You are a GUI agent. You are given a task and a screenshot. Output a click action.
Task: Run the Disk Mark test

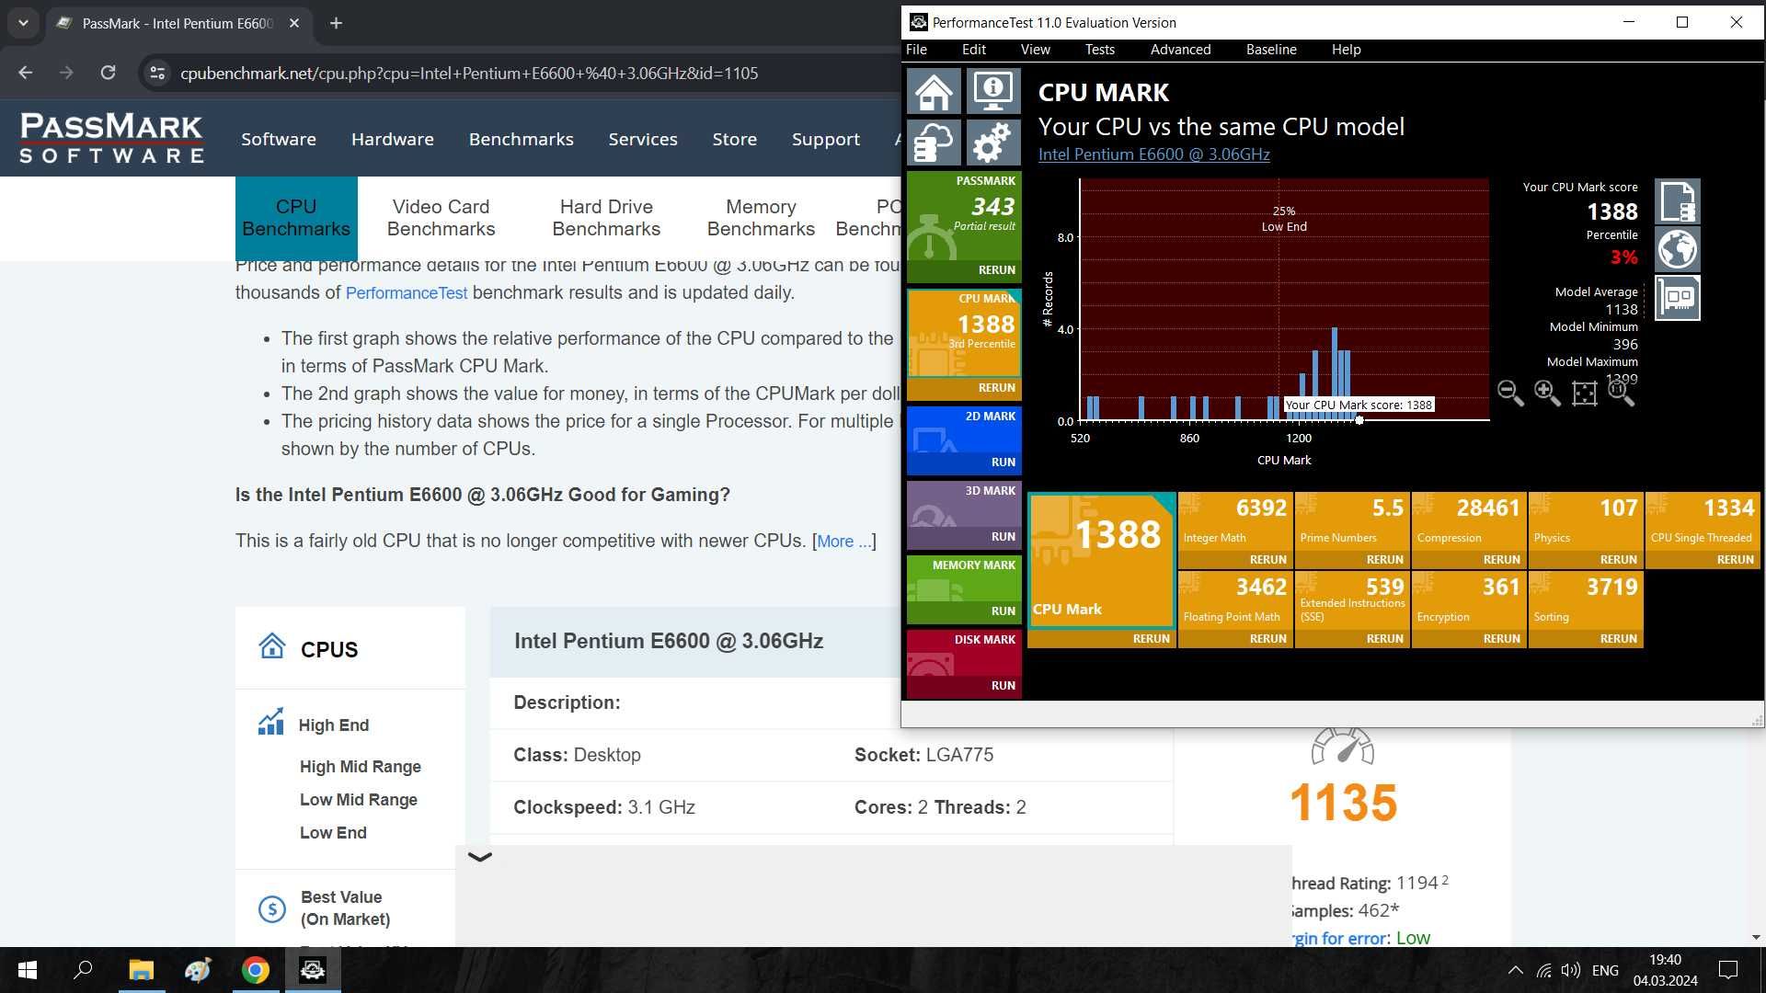[x=1003, y=686]
